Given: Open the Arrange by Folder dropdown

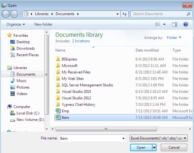Looking at the screenshot, I should [x=174, y=37].
